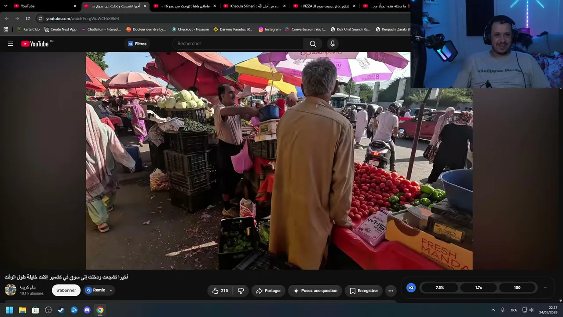Expand the IQ stats panel chevron
This screenshot has height=317, width=563.
pos(545,288)
